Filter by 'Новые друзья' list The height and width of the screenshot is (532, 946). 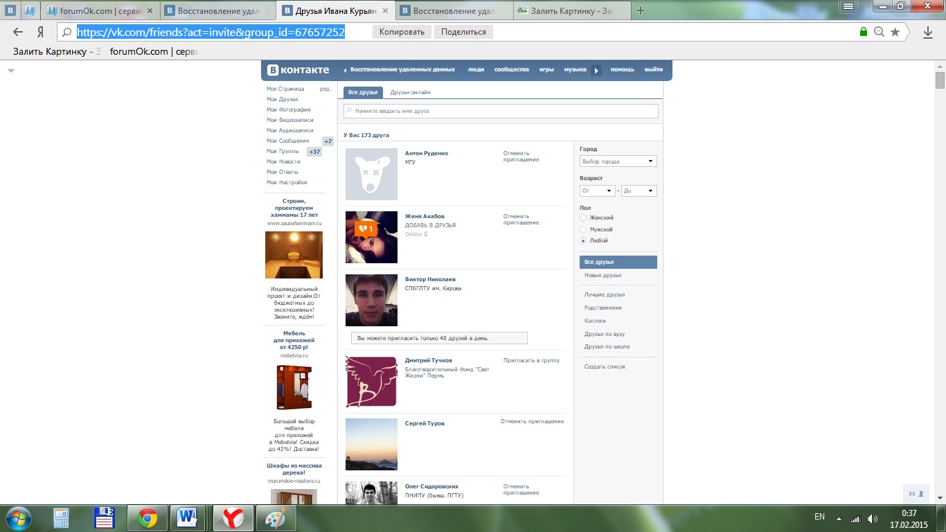(x=603, y=275)
